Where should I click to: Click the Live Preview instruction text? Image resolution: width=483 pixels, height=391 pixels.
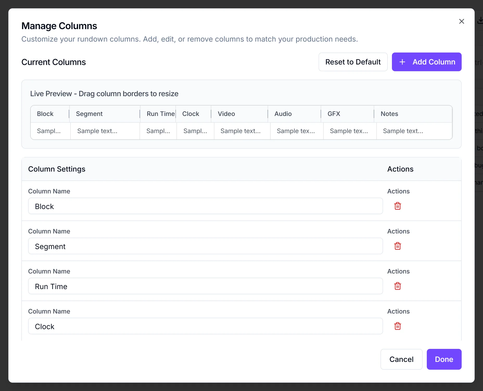(104, 94)
